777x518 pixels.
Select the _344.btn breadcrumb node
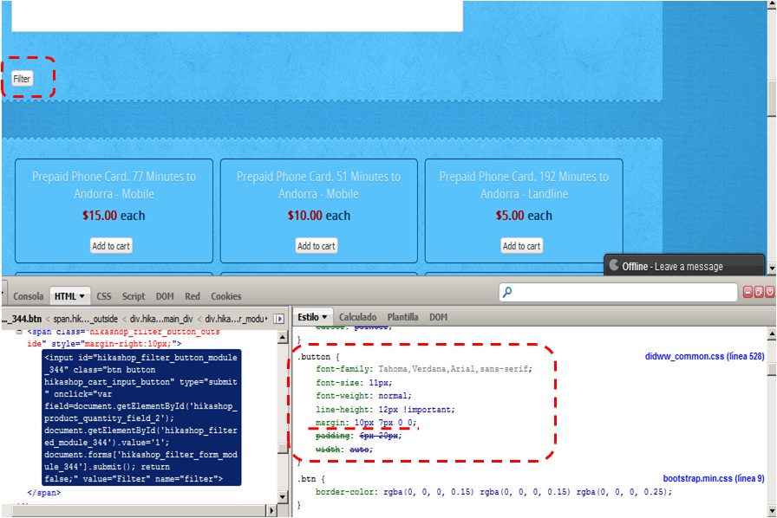click(23, 319)
